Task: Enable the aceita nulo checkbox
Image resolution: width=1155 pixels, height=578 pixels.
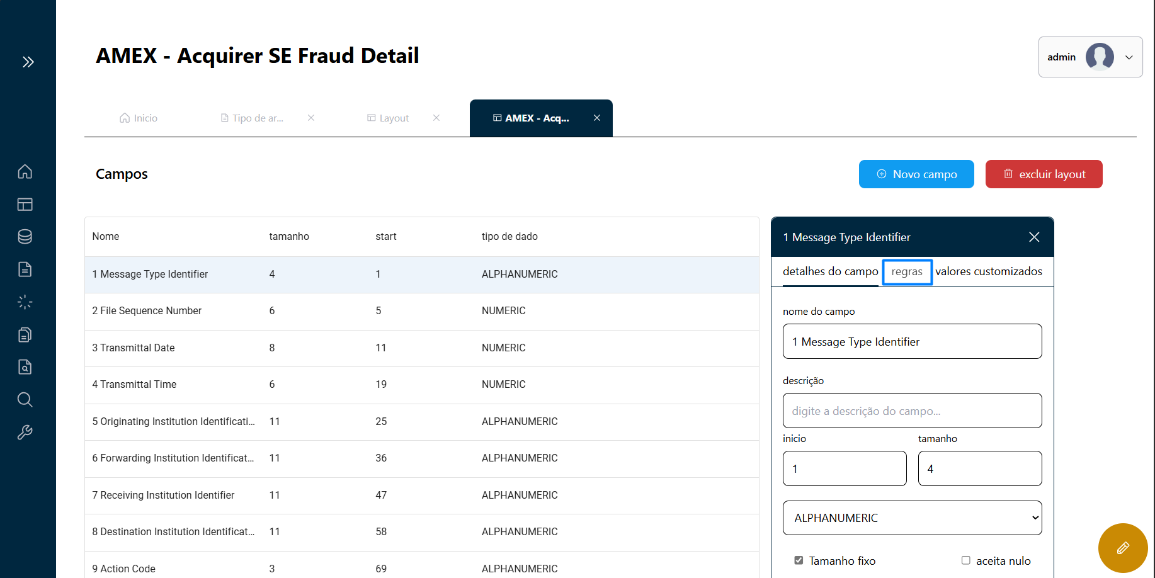Action: click(965, 560)
